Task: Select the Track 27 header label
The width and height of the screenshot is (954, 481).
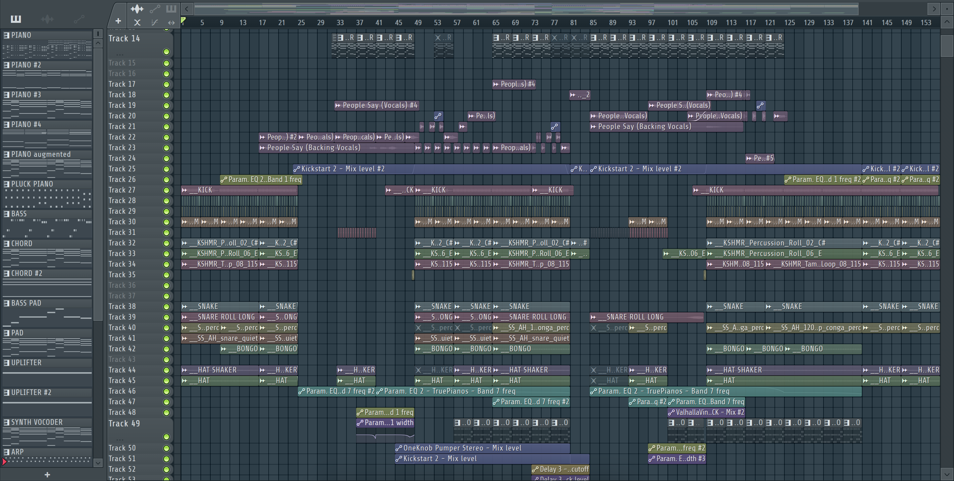Action: point(122,190)
